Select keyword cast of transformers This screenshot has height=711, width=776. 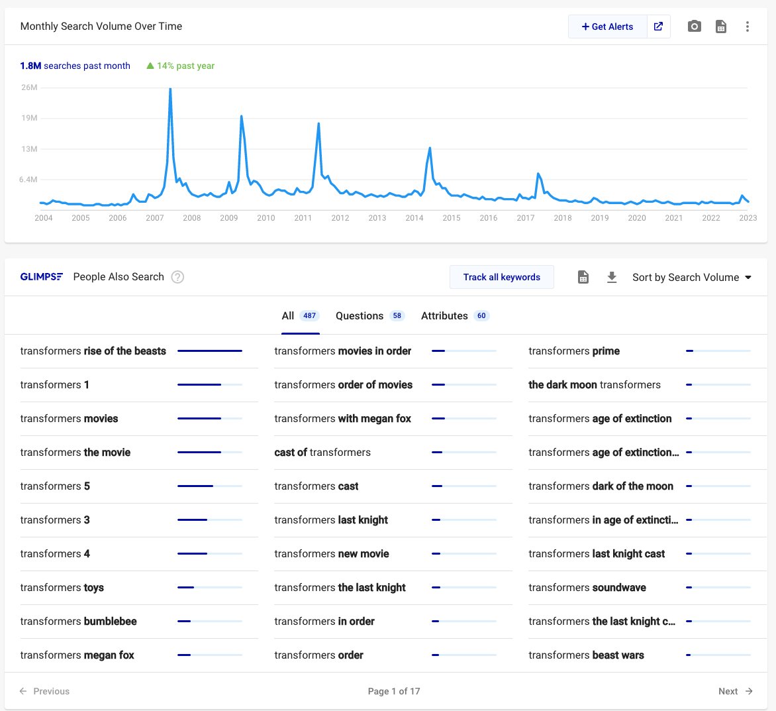[322, 452]
